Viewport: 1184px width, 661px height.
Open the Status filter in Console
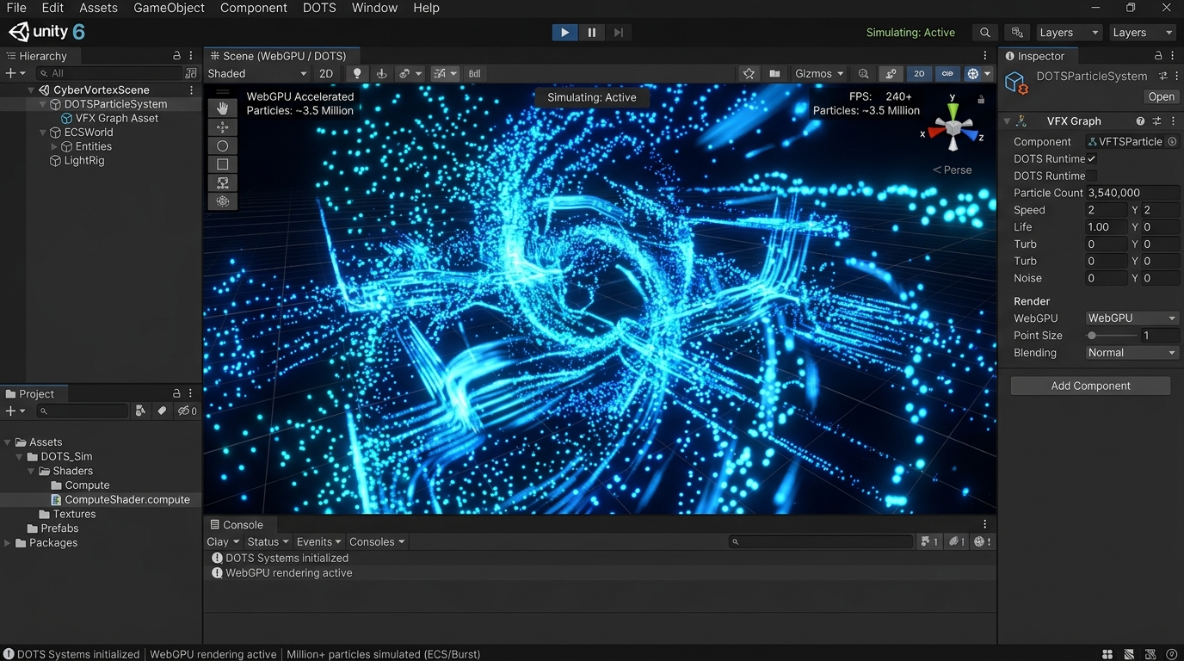268,542
